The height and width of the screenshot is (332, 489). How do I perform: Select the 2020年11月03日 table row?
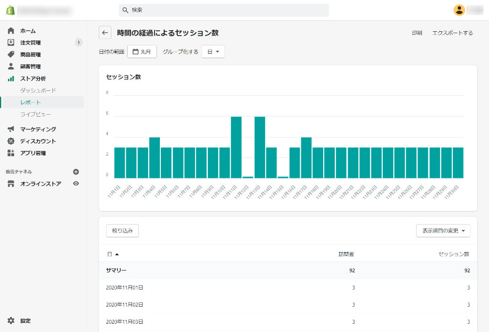288,322
